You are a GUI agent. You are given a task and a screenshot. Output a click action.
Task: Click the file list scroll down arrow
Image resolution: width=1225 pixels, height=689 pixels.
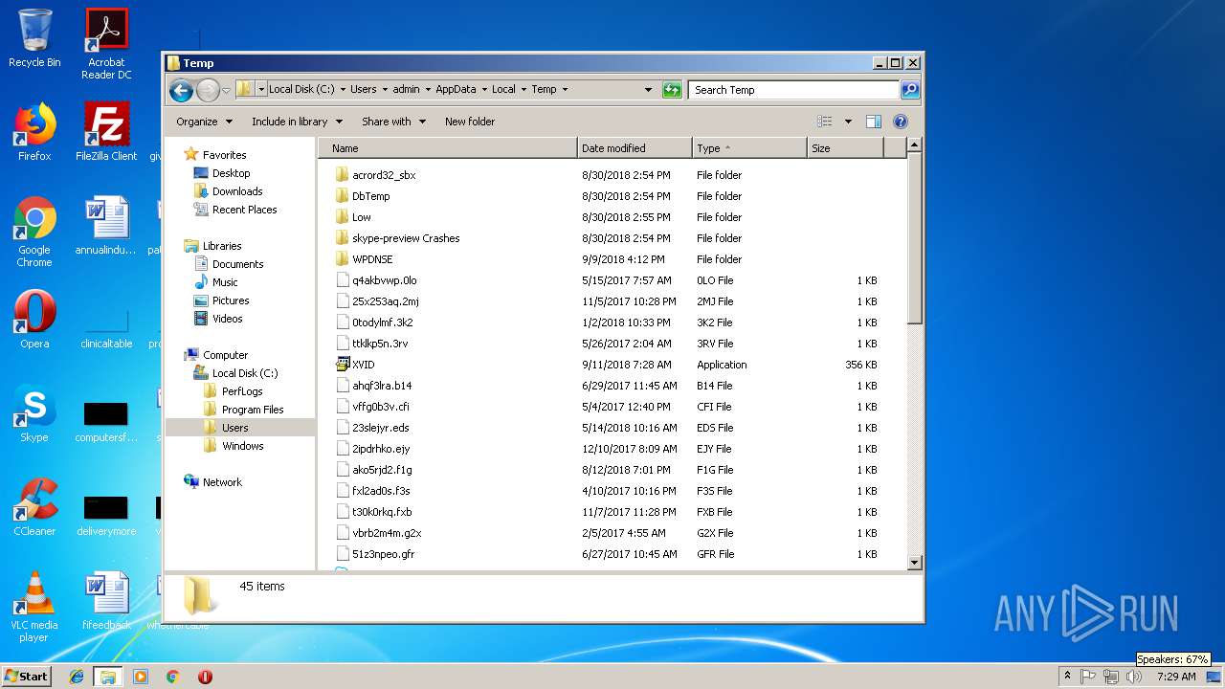coord(914,563)
